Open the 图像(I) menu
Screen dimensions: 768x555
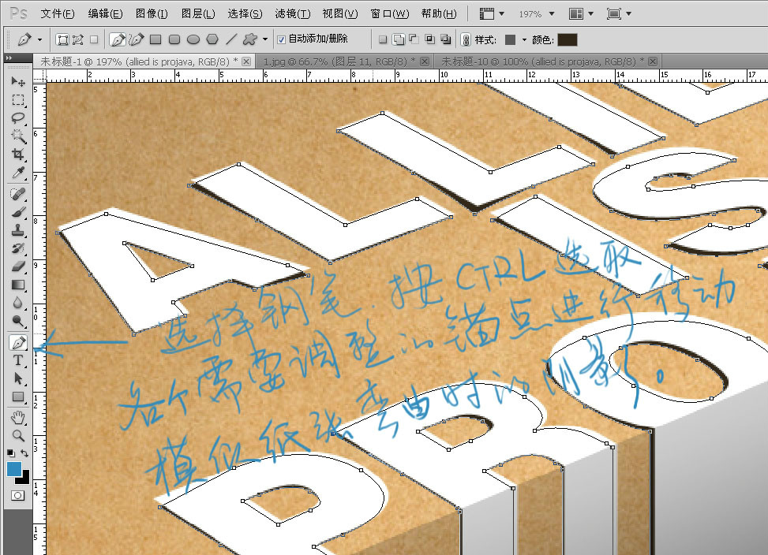coord(152,13)
